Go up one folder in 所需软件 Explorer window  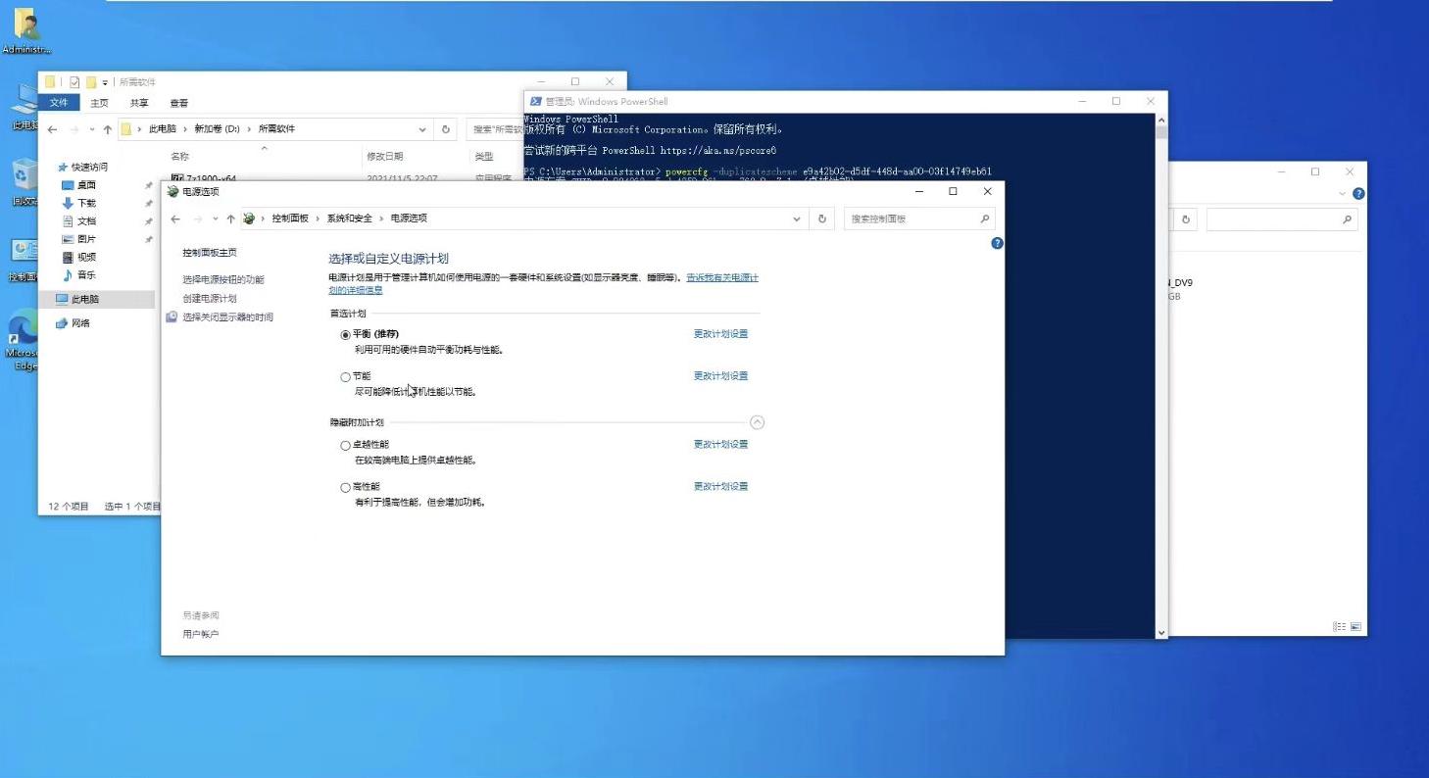tap(107, 129)
